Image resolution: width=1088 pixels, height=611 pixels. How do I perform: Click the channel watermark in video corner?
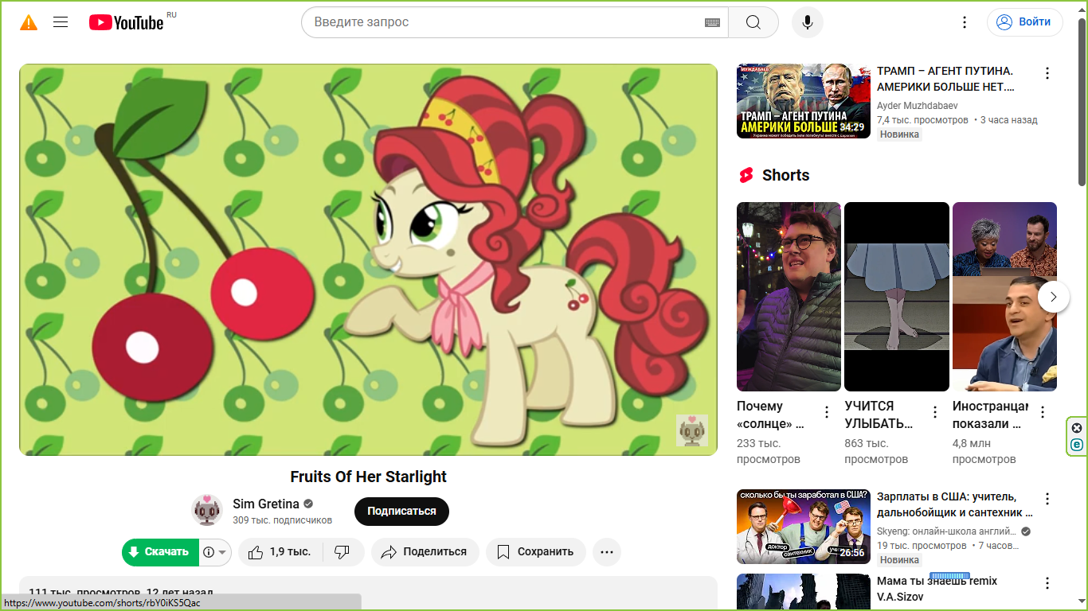[x=691, y=430]
